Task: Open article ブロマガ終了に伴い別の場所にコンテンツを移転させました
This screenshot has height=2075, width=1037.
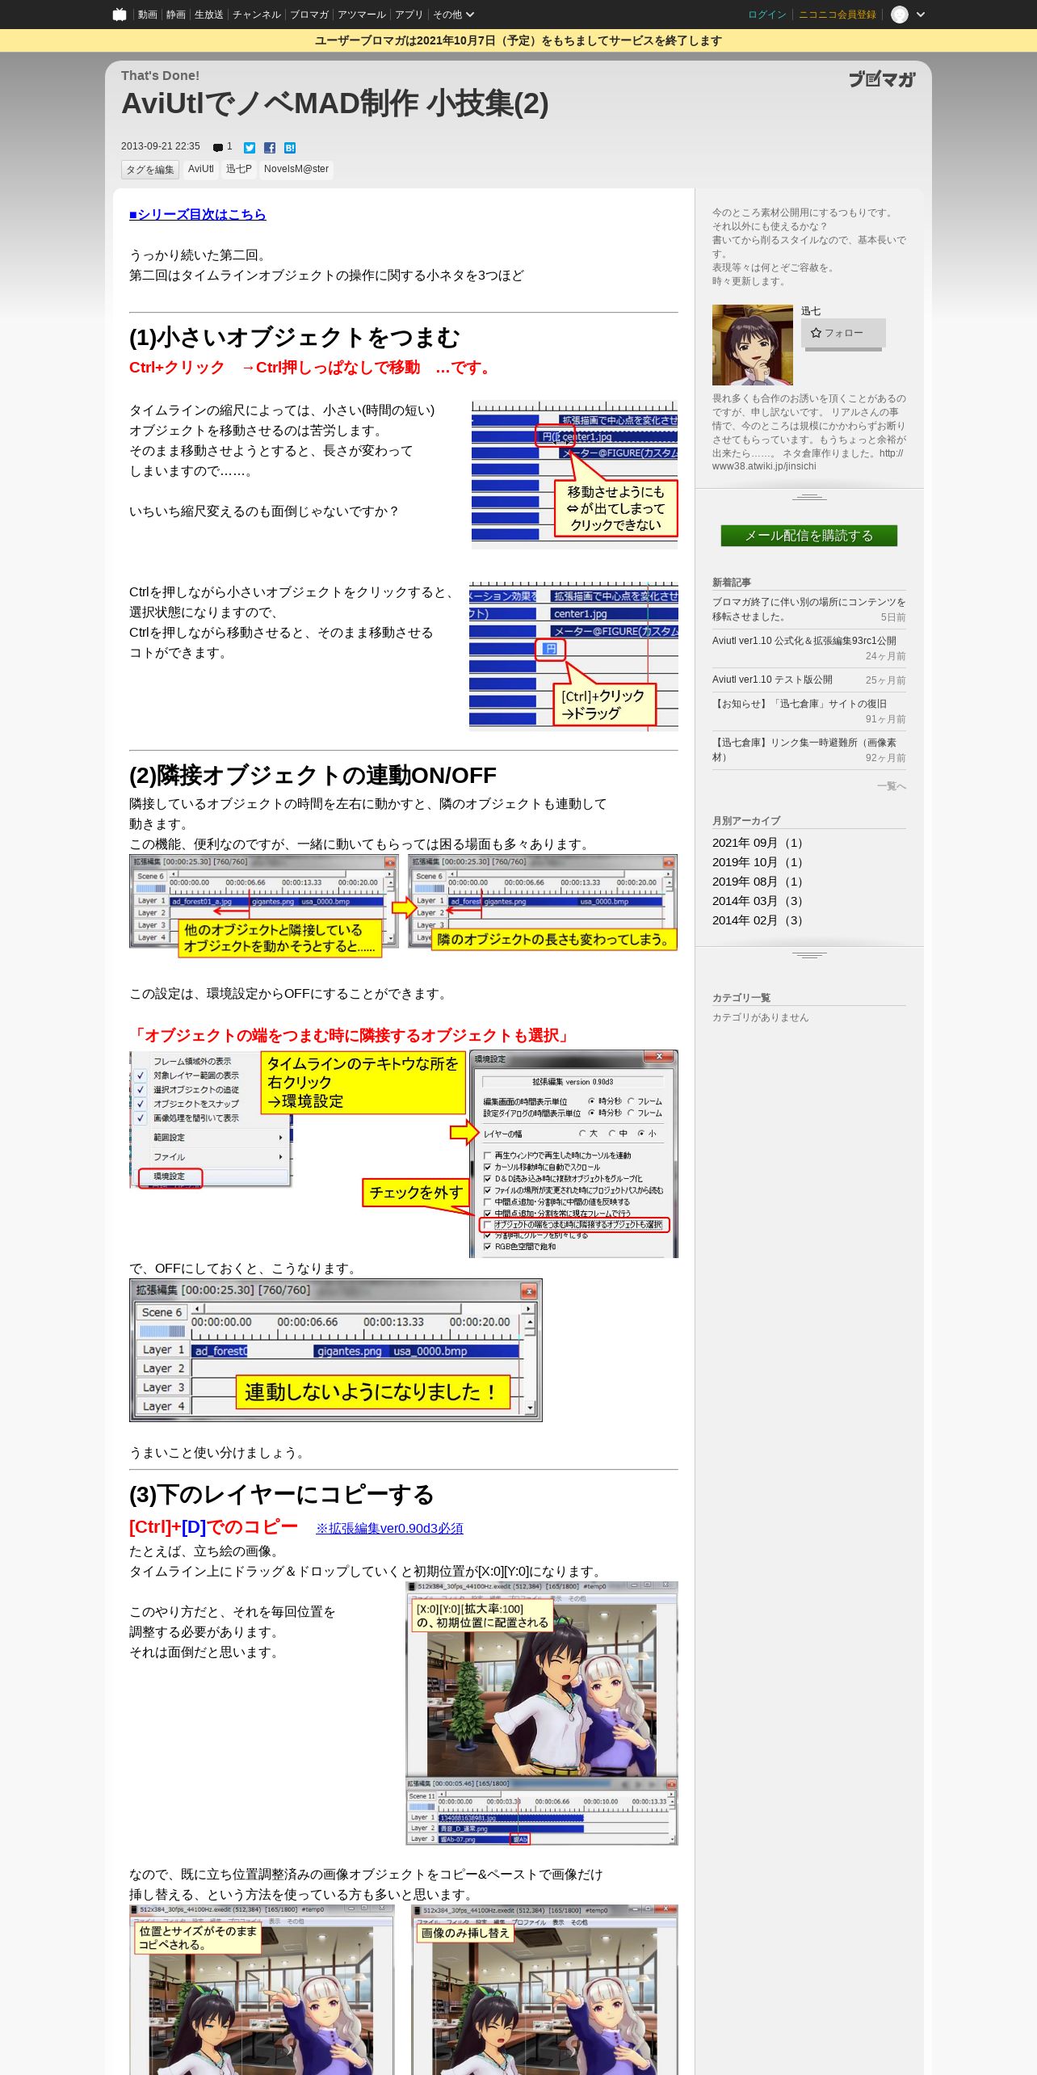Action: [809, 609]
